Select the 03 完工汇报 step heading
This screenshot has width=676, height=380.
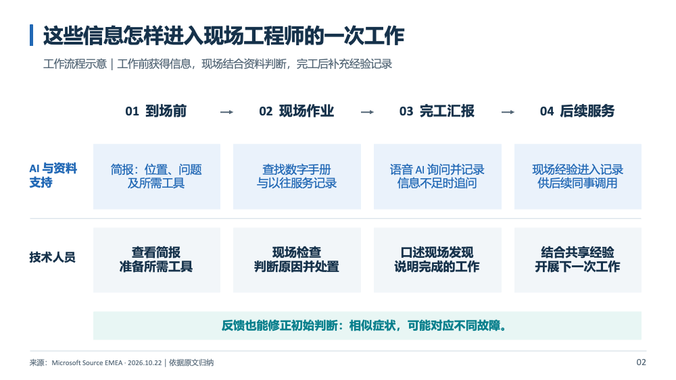437,111
